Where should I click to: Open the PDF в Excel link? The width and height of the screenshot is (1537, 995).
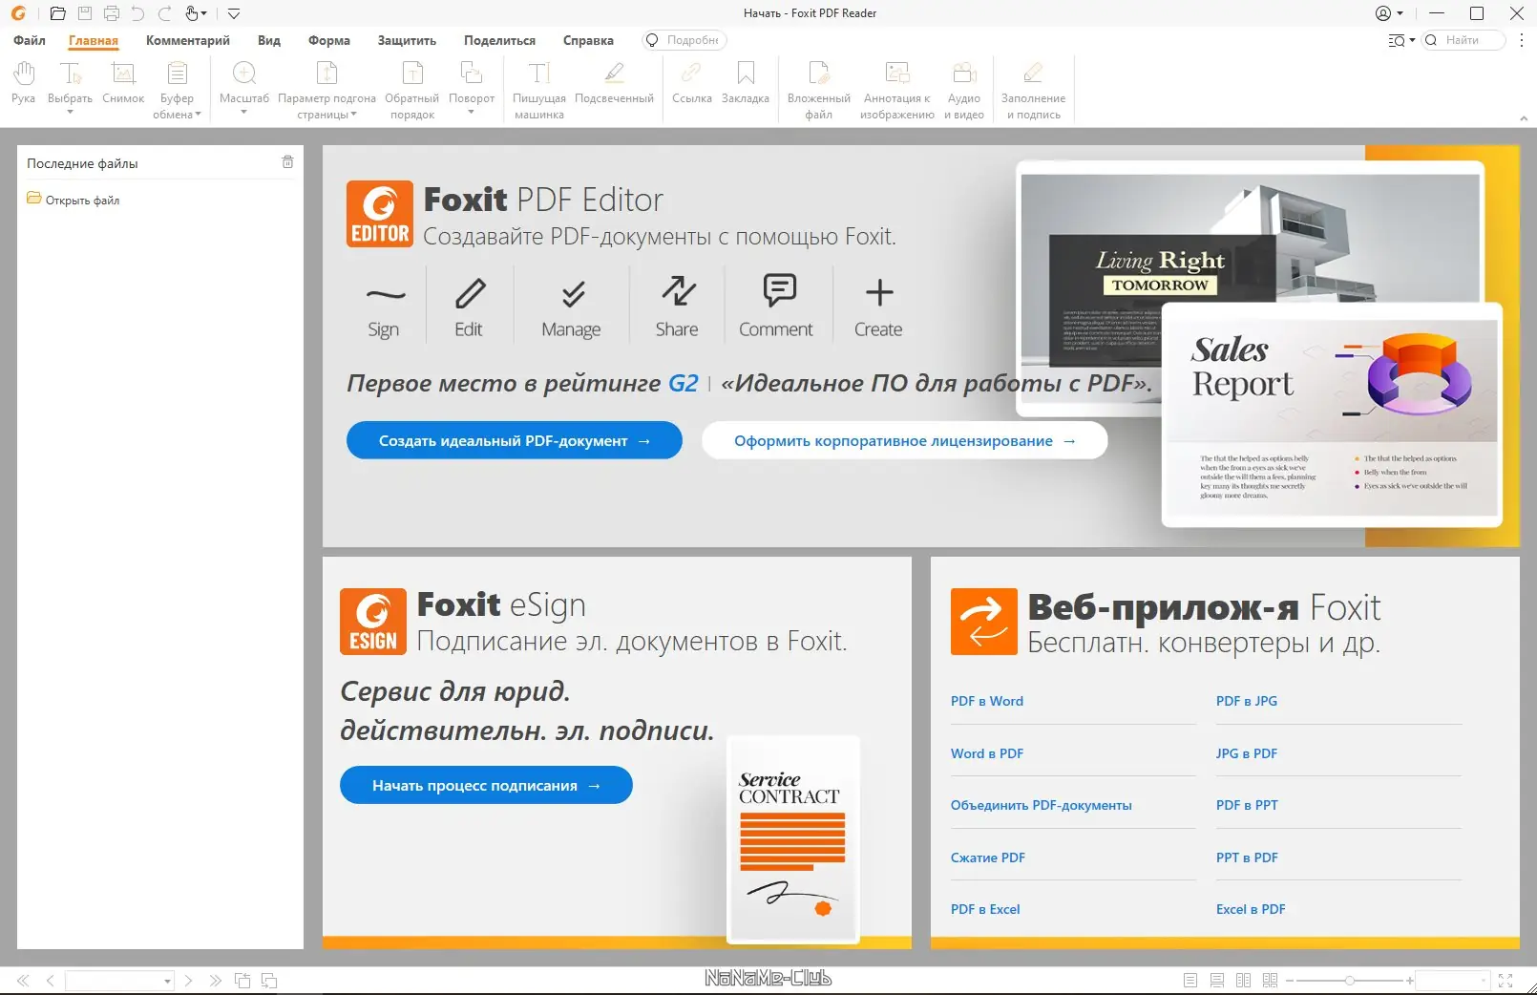tap(985, 909)
